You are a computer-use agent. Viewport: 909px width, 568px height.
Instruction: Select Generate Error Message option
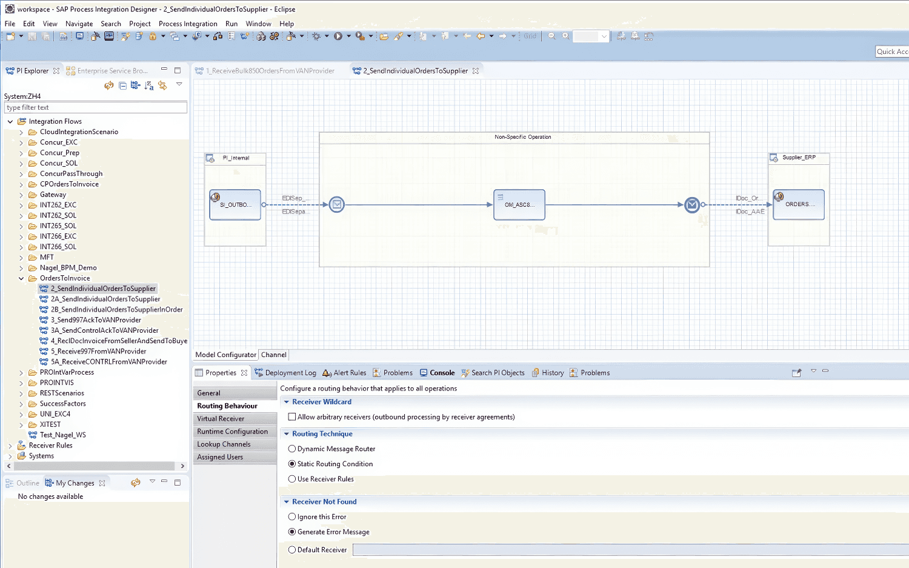[292, 532]
